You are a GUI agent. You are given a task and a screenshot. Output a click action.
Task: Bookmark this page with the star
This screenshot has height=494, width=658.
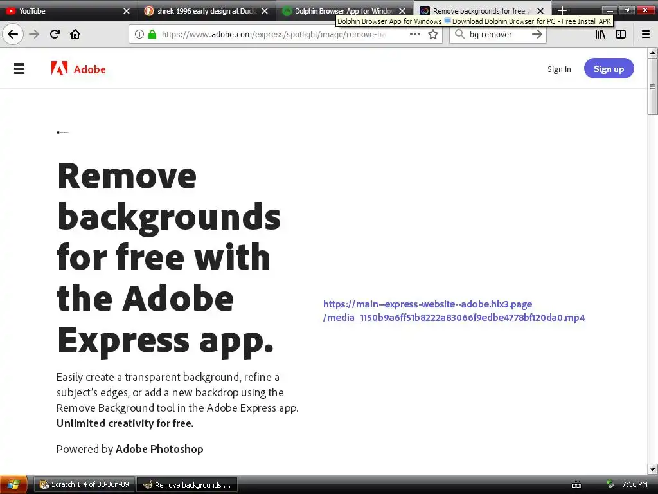[433, 34]
